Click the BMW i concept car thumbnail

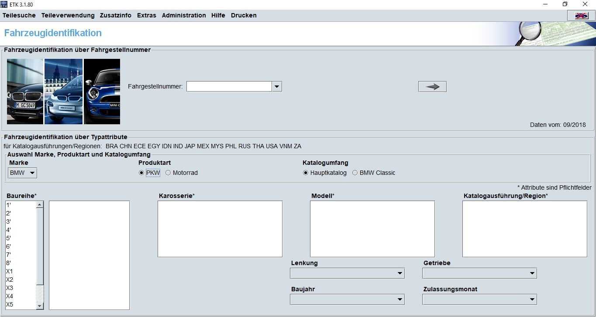[63, 92]
